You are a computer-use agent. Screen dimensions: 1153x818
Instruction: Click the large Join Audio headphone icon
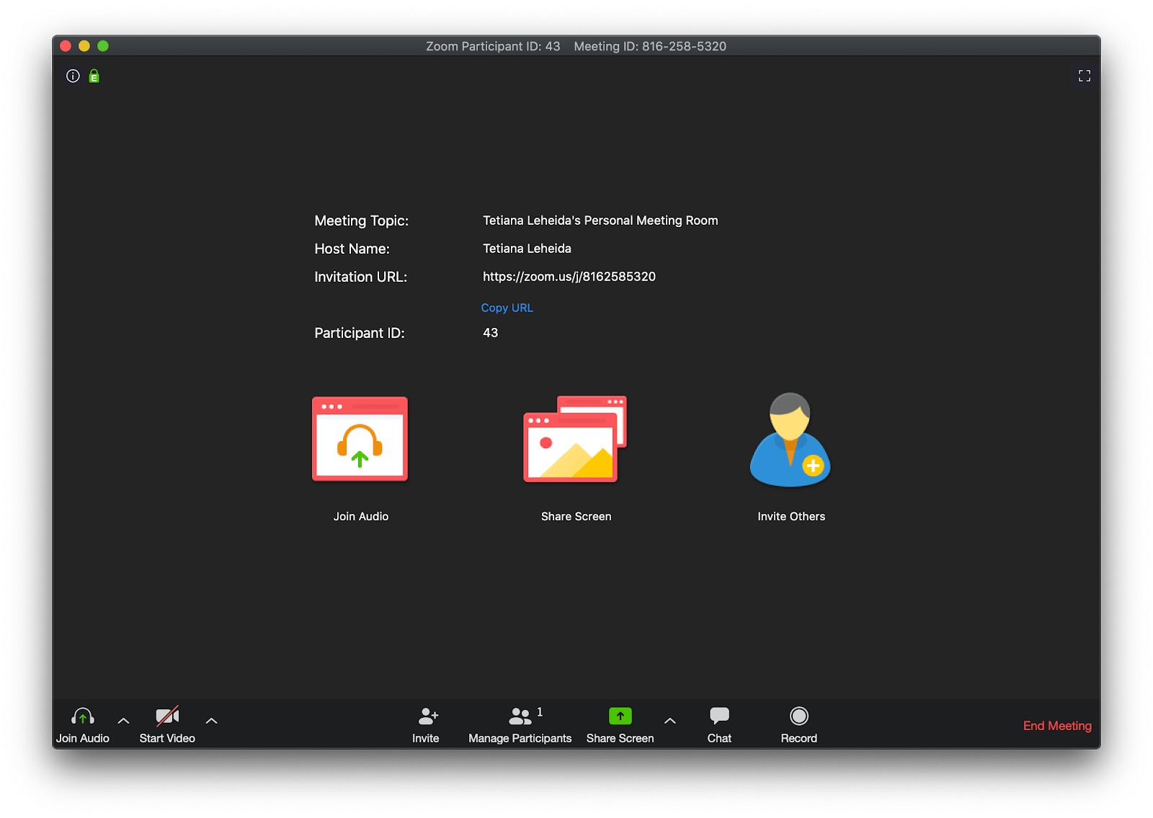click(x=360, y=438)
